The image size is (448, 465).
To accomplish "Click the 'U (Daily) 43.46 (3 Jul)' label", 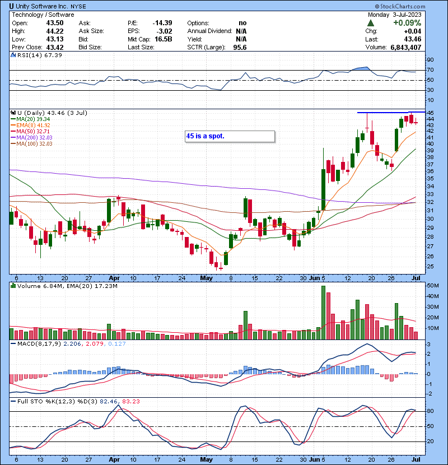I will [53, 113].
